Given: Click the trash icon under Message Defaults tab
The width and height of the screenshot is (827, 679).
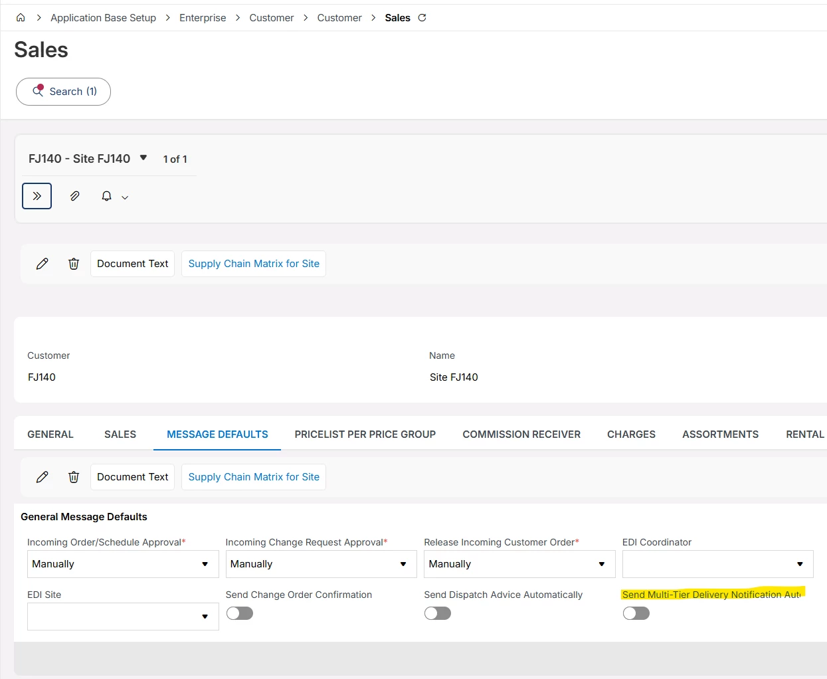Looking at the screenshot, I should click(x=74, y=477).
